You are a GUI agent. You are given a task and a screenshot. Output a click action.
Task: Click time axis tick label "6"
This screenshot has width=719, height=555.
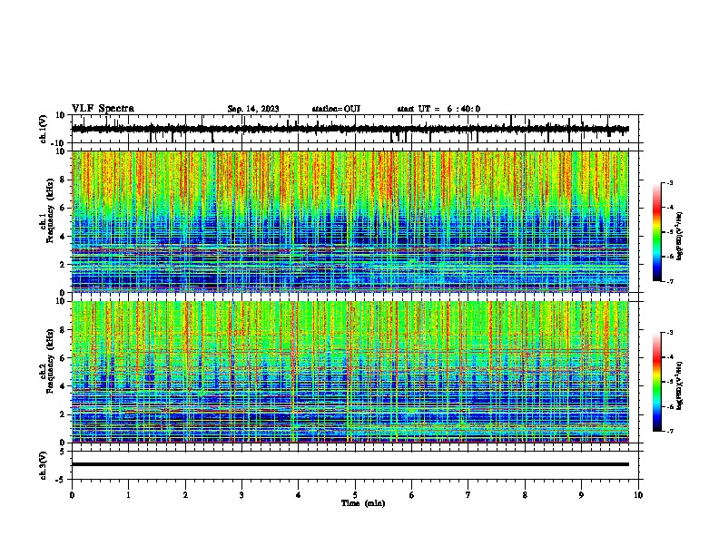(411, 495)
